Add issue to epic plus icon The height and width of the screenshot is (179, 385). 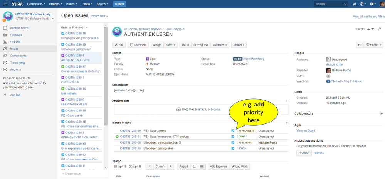point(287,123)
